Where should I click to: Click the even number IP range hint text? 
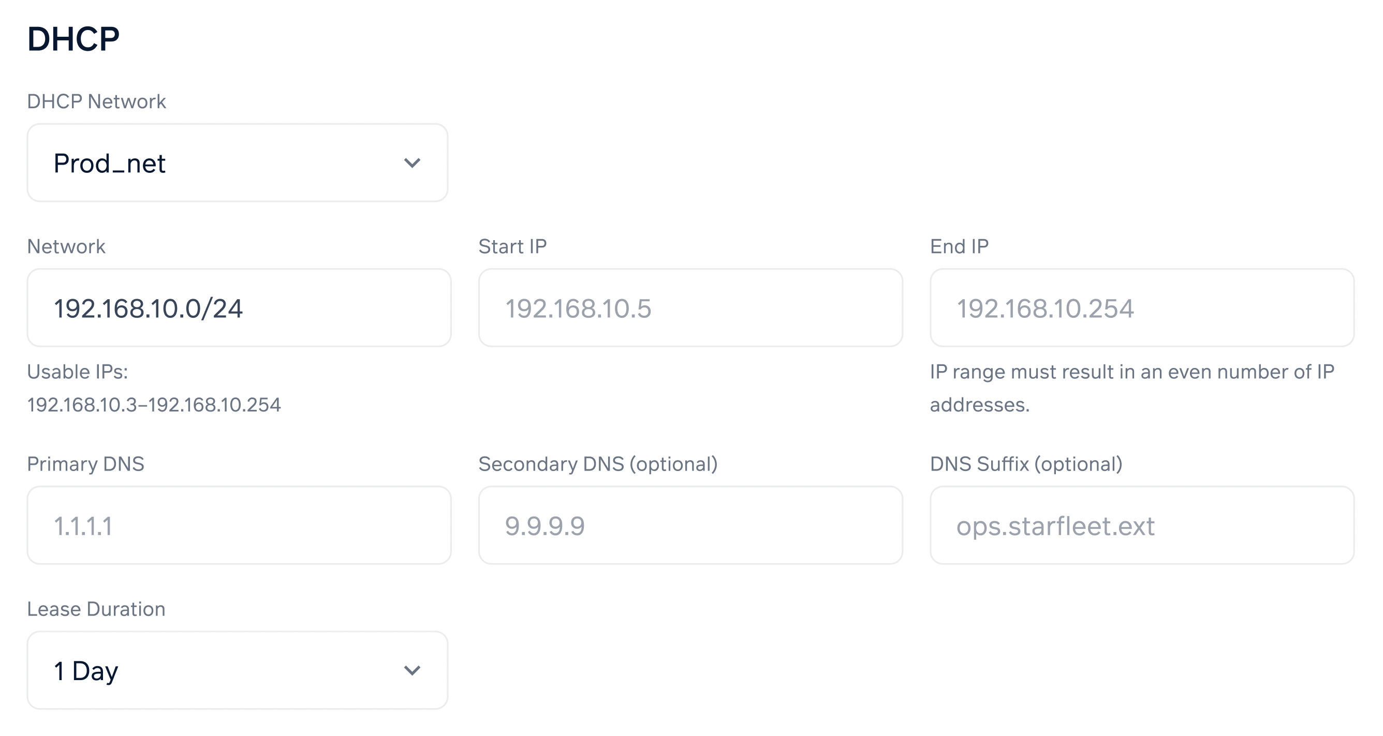click(x=1132, y=388)
